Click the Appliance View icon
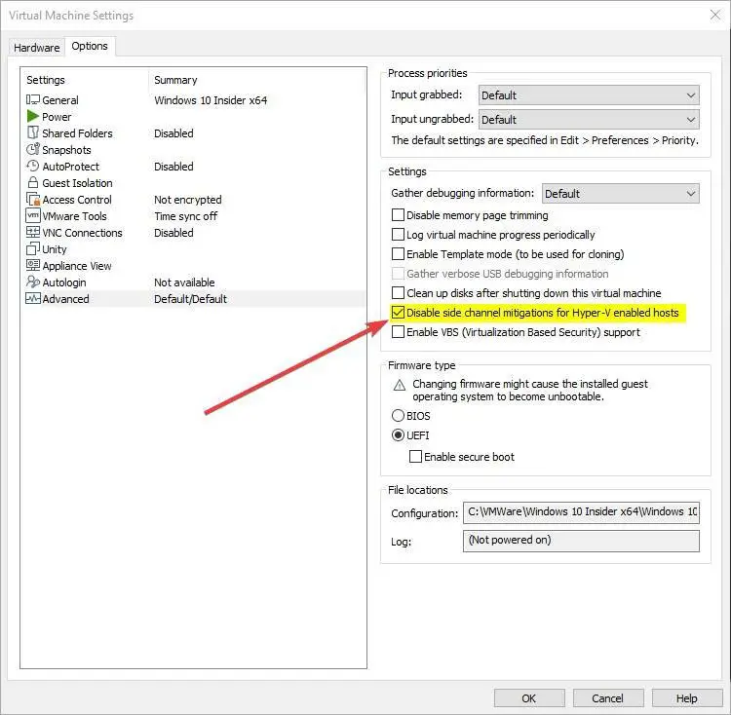Viewport: 731px width, 715px height. 32,265
